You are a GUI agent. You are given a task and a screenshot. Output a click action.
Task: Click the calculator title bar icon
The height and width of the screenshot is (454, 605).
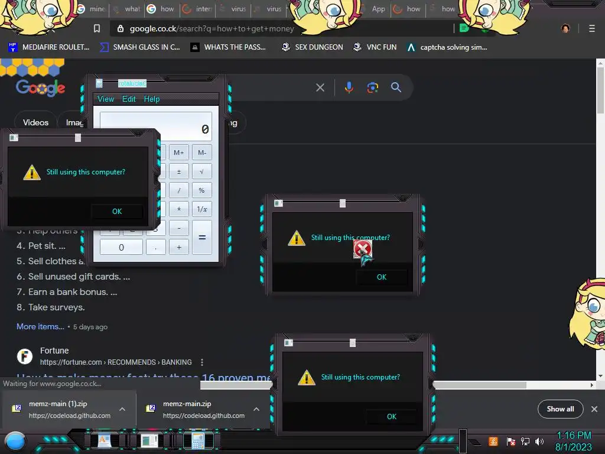99,83
